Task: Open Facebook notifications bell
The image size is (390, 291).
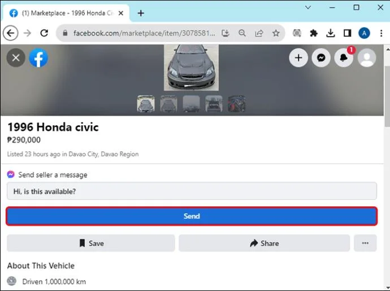Action: tap(344, 58)
